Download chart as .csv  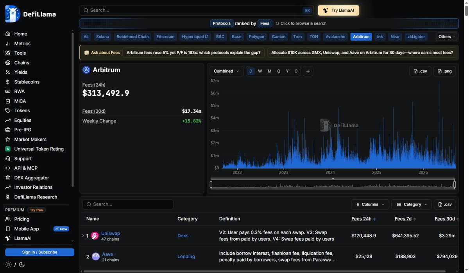click(420, 71)
